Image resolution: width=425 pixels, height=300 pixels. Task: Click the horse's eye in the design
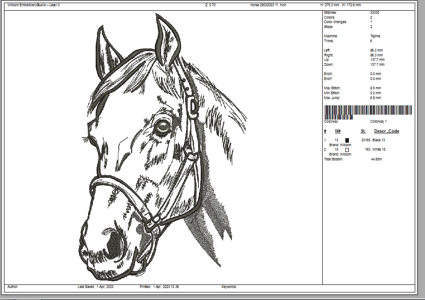click(x=162, y=128)
